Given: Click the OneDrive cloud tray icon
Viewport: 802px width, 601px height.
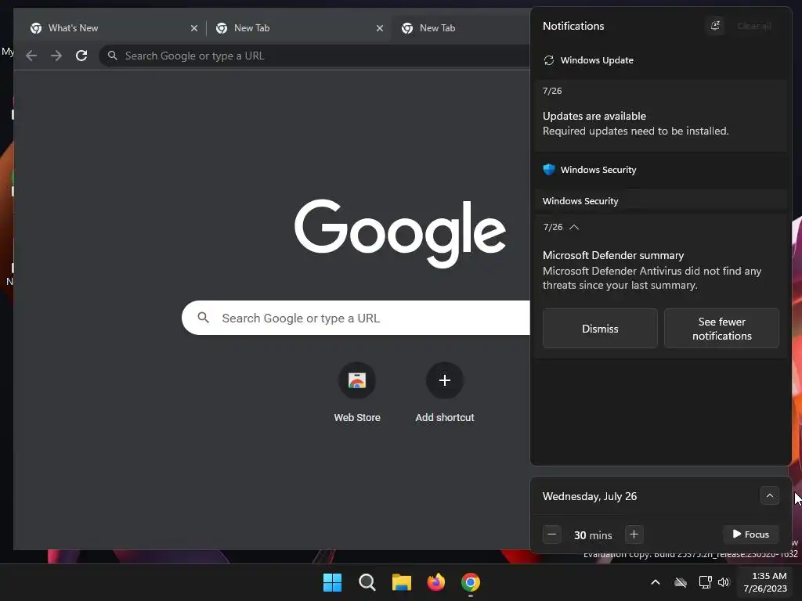Looking at the screenshot, I should click(x=681, y=582).
